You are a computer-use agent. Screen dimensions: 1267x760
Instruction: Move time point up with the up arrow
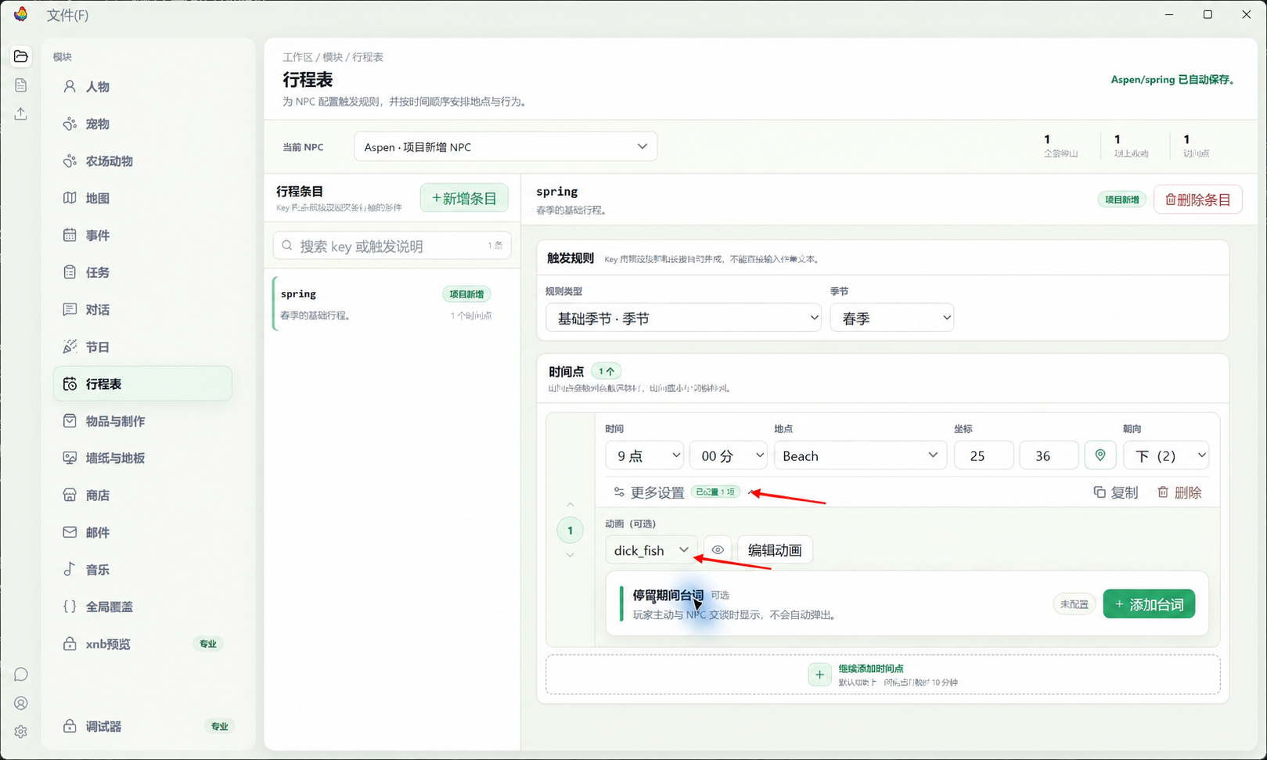pos(571,505)
